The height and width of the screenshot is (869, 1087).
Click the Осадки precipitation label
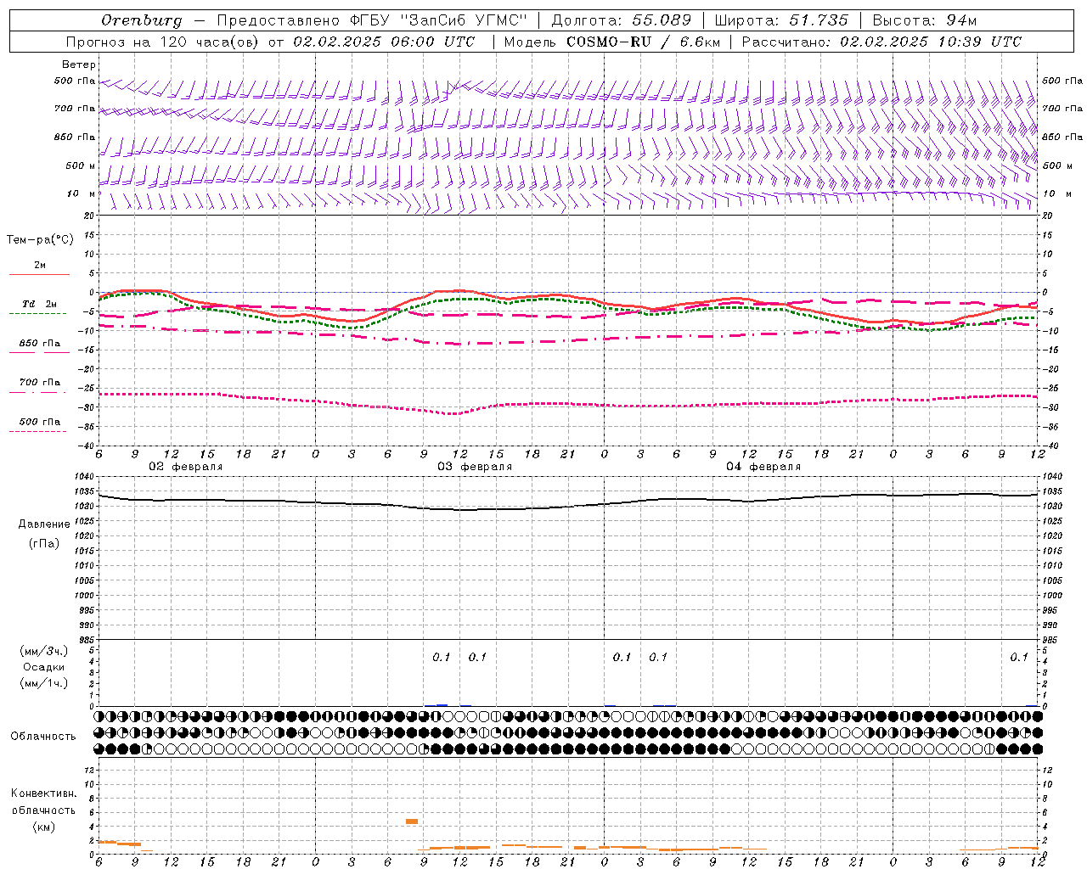[x=44, y=667]
